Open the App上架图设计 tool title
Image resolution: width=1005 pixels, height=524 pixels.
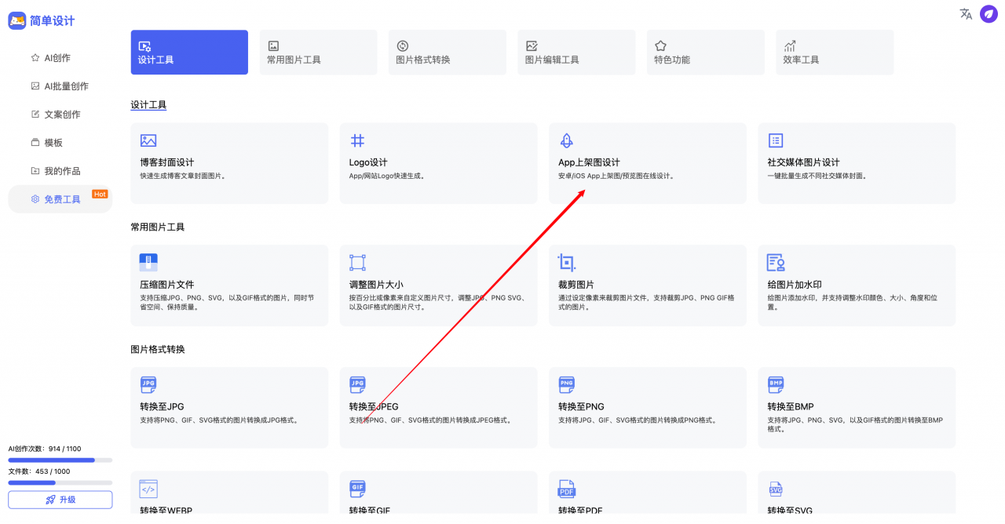tap(589, 162)
